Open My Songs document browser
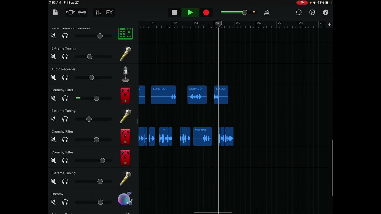 [x=55, y=12]
